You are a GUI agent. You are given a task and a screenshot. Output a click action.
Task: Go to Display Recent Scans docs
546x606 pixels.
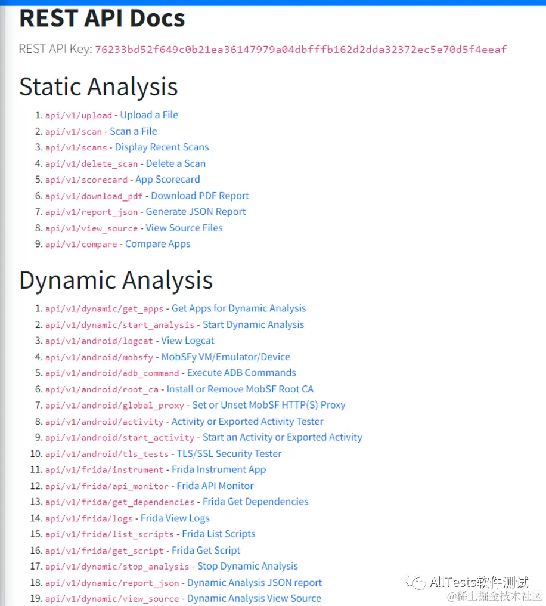tap(162, 147)
